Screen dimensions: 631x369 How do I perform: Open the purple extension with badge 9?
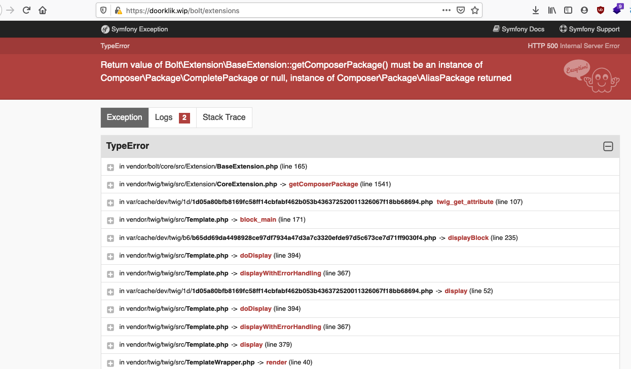pos(618,9)
